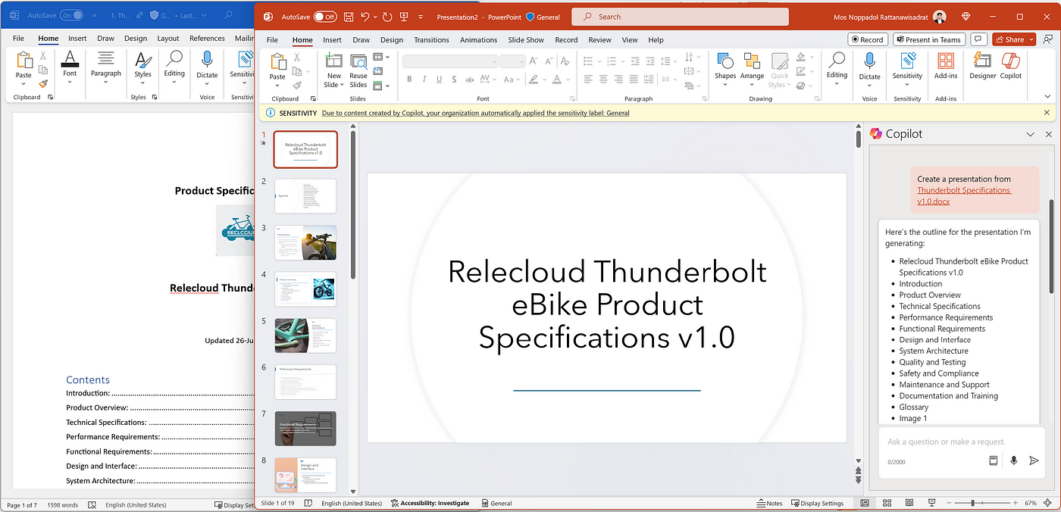Open the Designer pane in PowerPoint
The image size is (1061, 512).
pyautogui.click(x=983, y=66)
